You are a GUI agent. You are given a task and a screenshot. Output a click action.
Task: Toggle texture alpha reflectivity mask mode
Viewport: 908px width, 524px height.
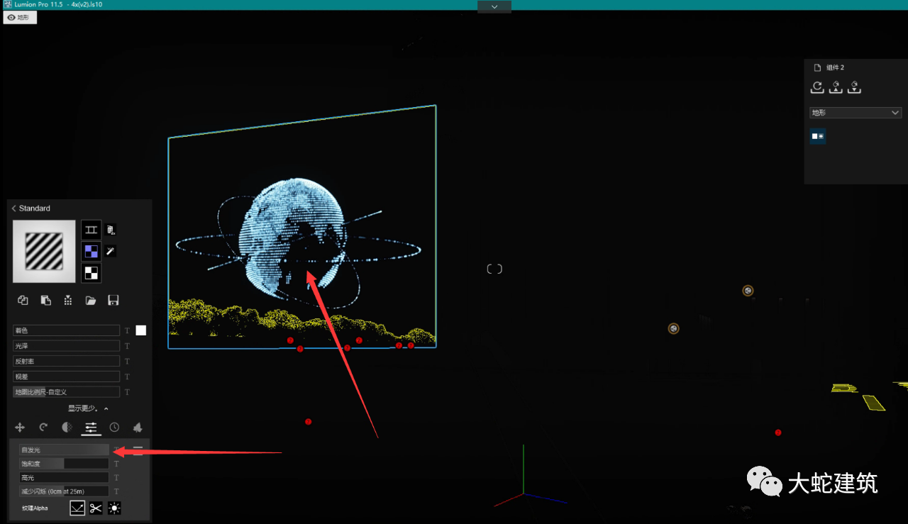click(x=77, y=508)
